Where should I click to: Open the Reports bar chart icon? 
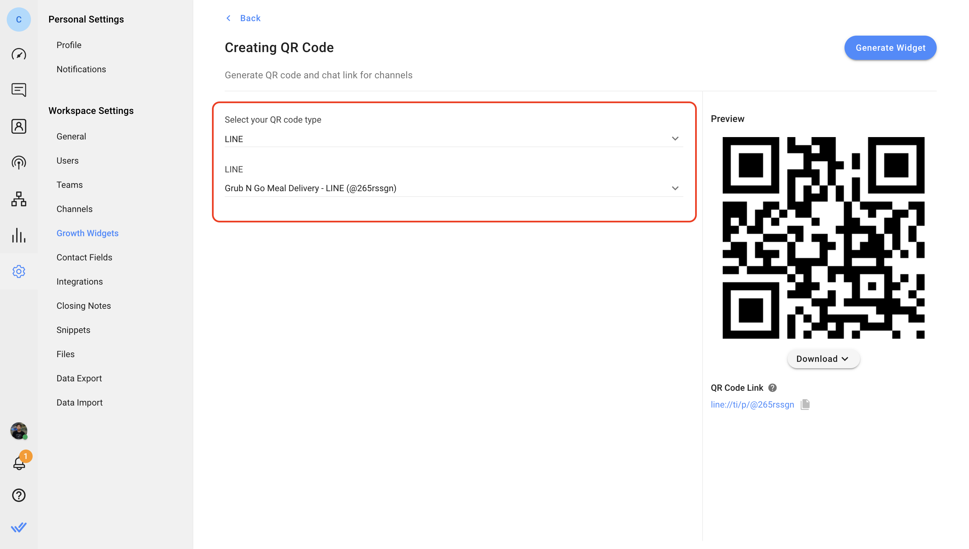click(19, 235)
